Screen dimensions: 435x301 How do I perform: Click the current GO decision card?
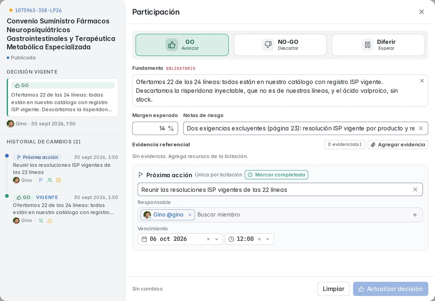click(62, 97)
